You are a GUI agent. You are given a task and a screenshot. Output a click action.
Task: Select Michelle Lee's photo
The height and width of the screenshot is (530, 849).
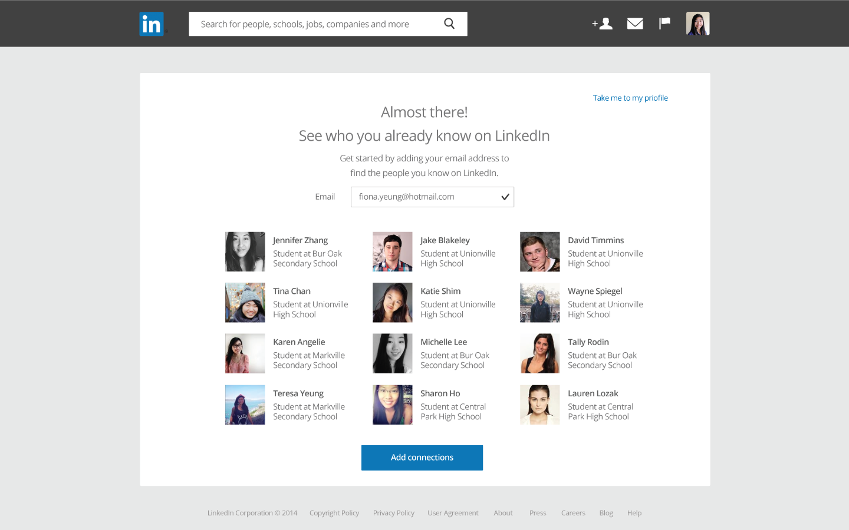click(x=393, y=353)
